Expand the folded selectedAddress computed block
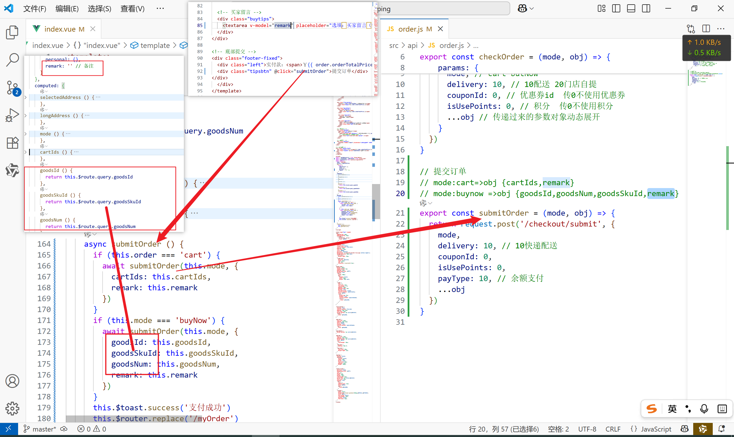The height and width of the screenshot is (437, 734). [26, 97]
